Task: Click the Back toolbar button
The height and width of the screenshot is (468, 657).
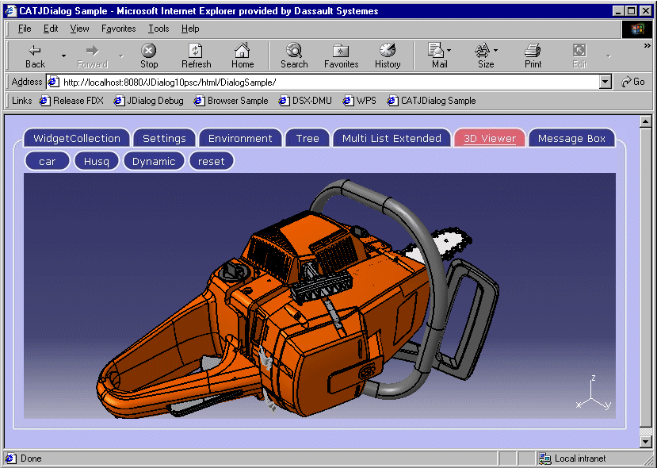Action: pos(35,56)
